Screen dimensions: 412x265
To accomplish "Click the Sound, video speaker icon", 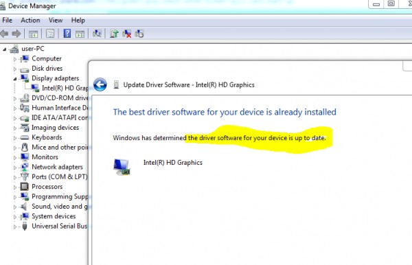I will click(x=24, y=207).
